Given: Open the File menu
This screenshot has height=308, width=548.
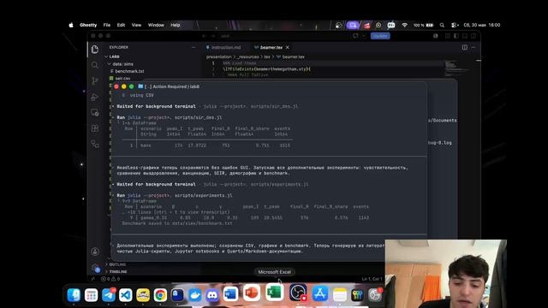Looking at the screenshot, I should click(x=106, y=25).
